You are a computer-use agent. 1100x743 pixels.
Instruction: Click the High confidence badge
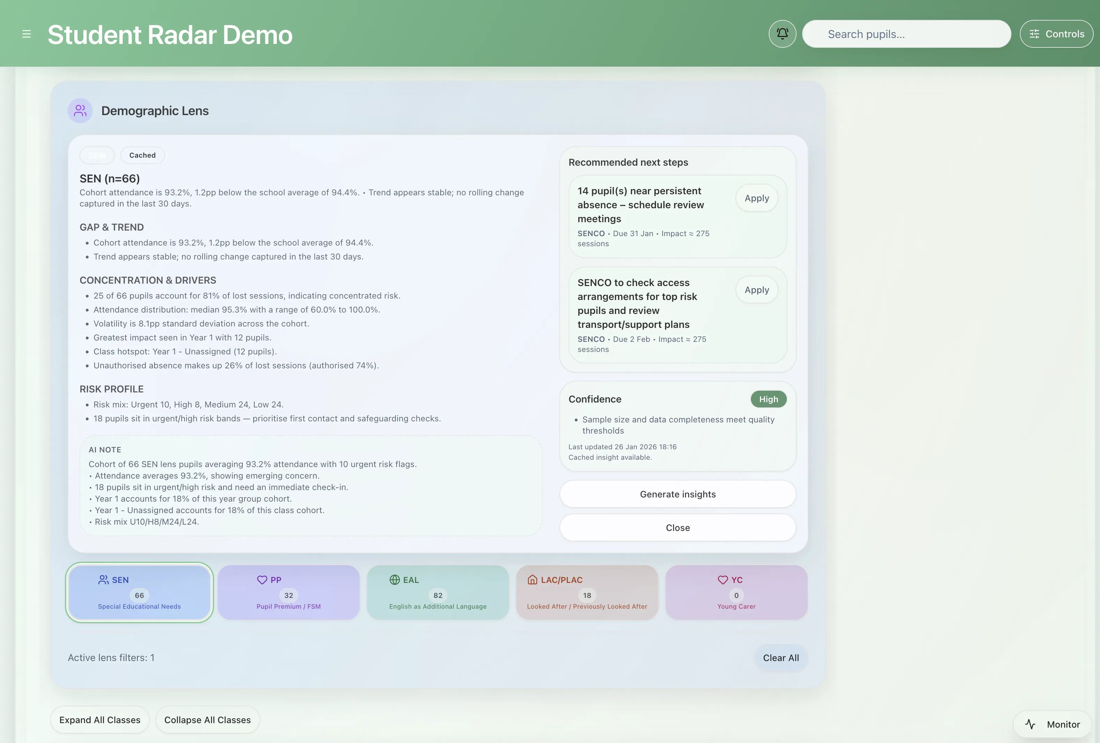pyautogui.click(x=768, y=399)
